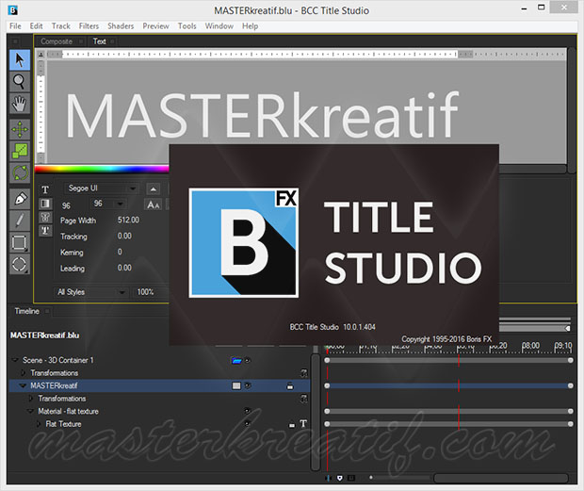Collapse the Scene - 3D Container 1 row

tap(15, 360)
